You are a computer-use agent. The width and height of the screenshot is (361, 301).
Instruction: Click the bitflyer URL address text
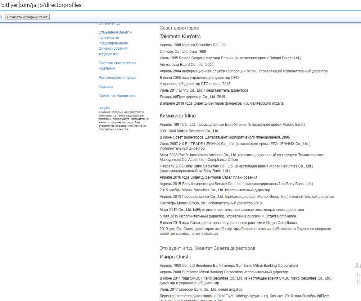click(x=42, y=5)
